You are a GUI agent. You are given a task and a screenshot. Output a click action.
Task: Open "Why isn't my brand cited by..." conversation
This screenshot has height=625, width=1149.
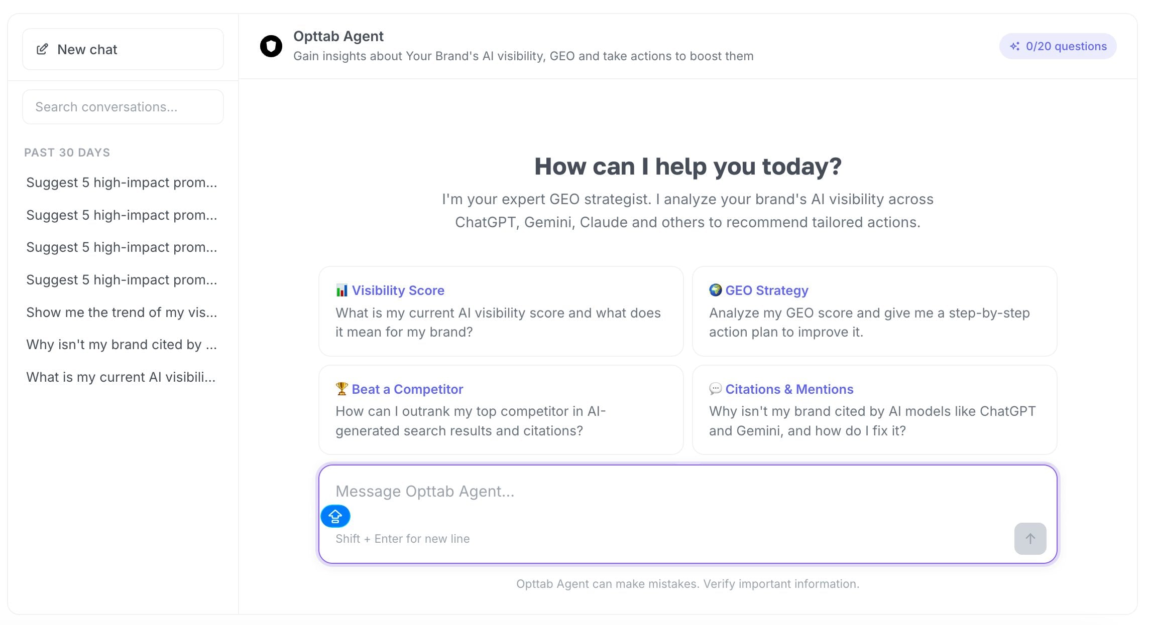coord(122,345)
